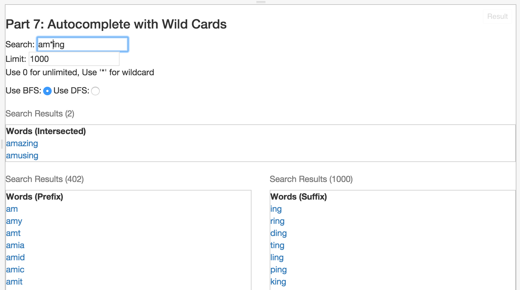
Task: Click the 'amit' prefix link
Action: (14, 282)
